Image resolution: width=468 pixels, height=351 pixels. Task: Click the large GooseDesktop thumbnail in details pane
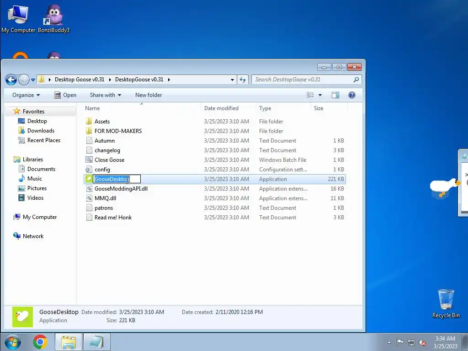pyautogui.click(x=23, y=317)
